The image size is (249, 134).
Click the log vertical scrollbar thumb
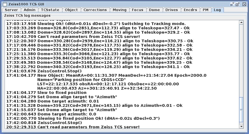(241, 110)
